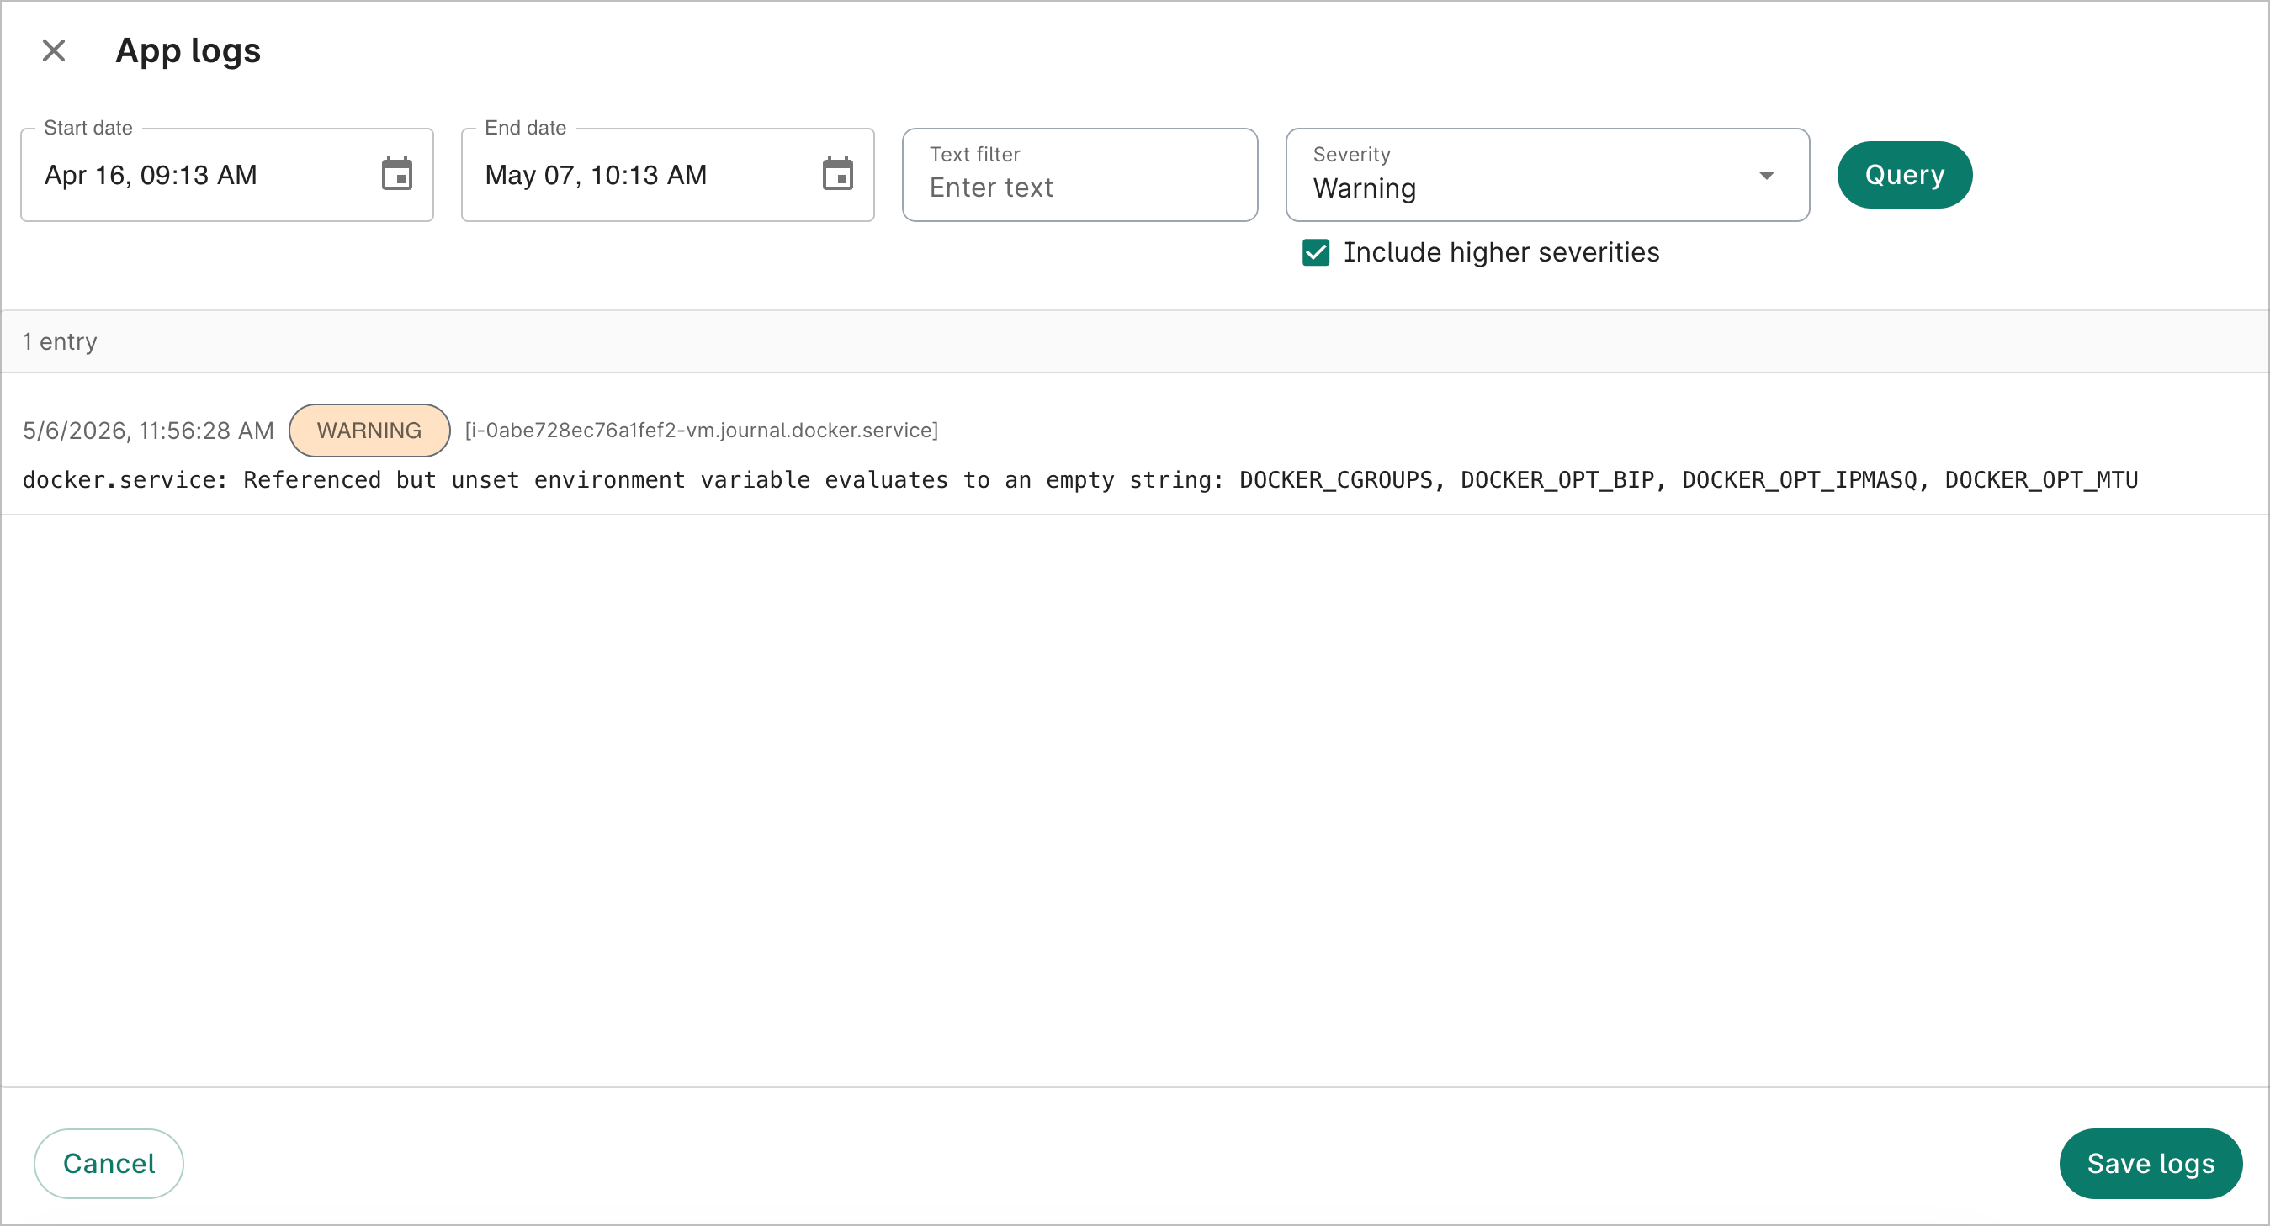Screen dimensions: 2270x1226
Task: Open the End date calendar picker
Action: [x=837, y=174]
